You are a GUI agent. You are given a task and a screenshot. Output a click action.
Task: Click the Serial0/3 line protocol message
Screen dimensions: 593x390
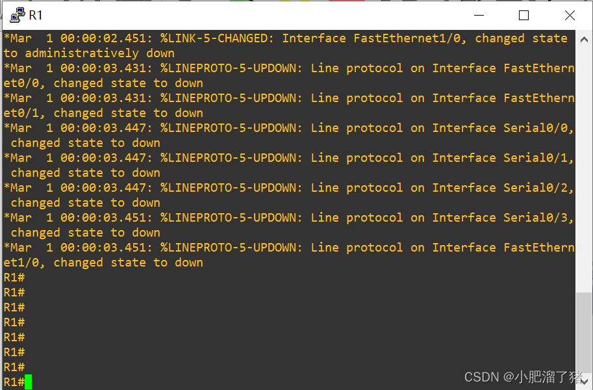click(289, 225)
